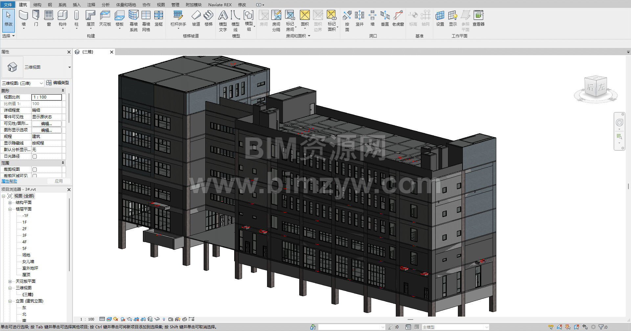Activate the Door (门) tool

(36, 18)
